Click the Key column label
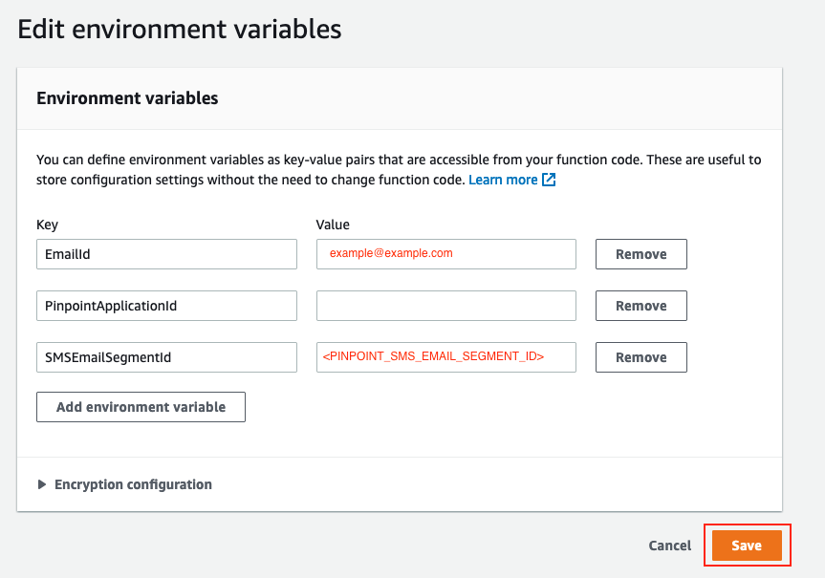Viewport: 825px width, 578px height. [47, 225]
